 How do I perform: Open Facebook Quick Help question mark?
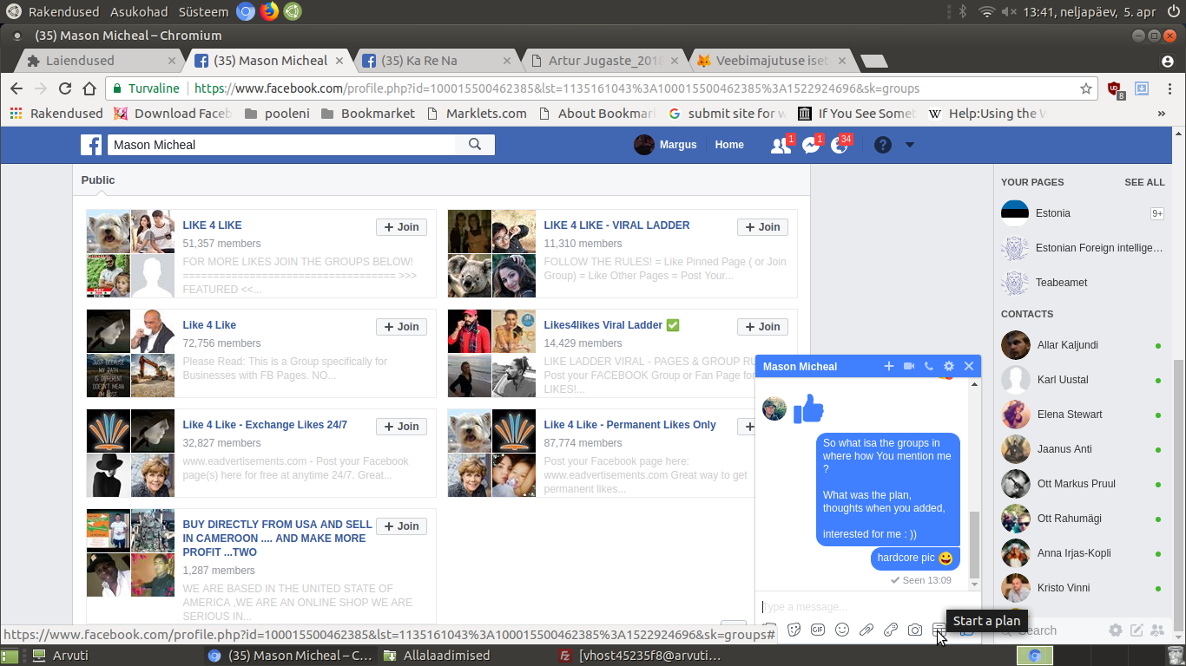(x=883, y=145)
